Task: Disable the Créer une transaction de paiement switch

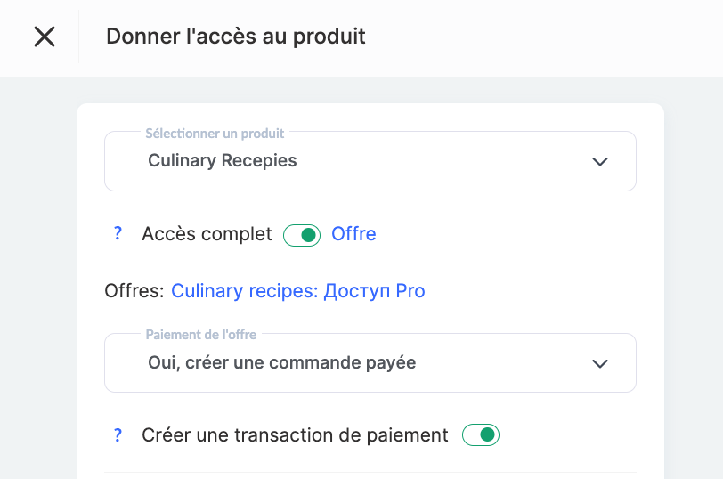Action: tap(481, 435)
